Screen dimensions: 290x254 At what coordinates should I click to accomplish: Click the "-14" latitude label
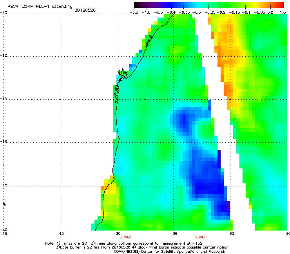pyautogui.click(x=4, y=98)
